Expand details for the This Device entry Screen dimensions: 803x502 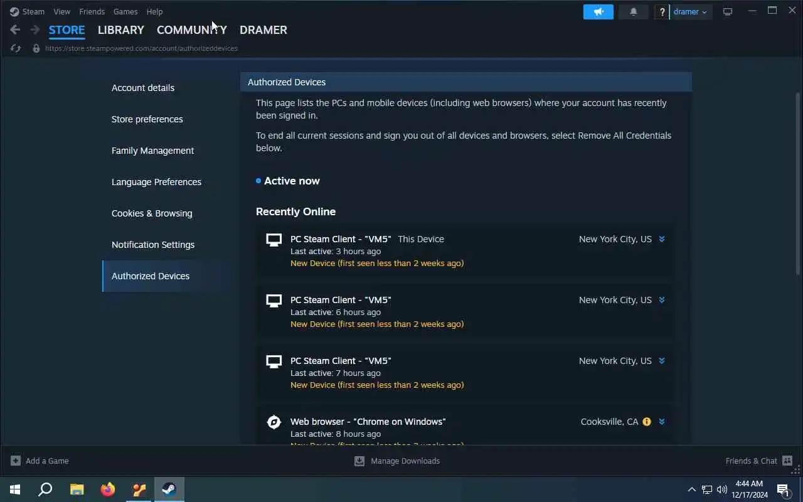662,239
